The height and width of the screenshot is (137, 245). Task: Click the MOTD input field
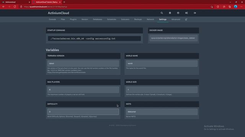162,112
